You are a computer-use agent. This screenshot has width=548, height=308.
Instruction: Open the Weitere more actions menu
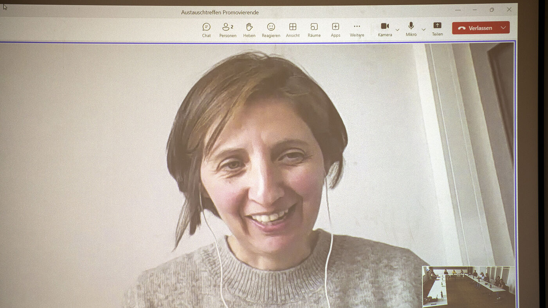click(x=357, y=30)
